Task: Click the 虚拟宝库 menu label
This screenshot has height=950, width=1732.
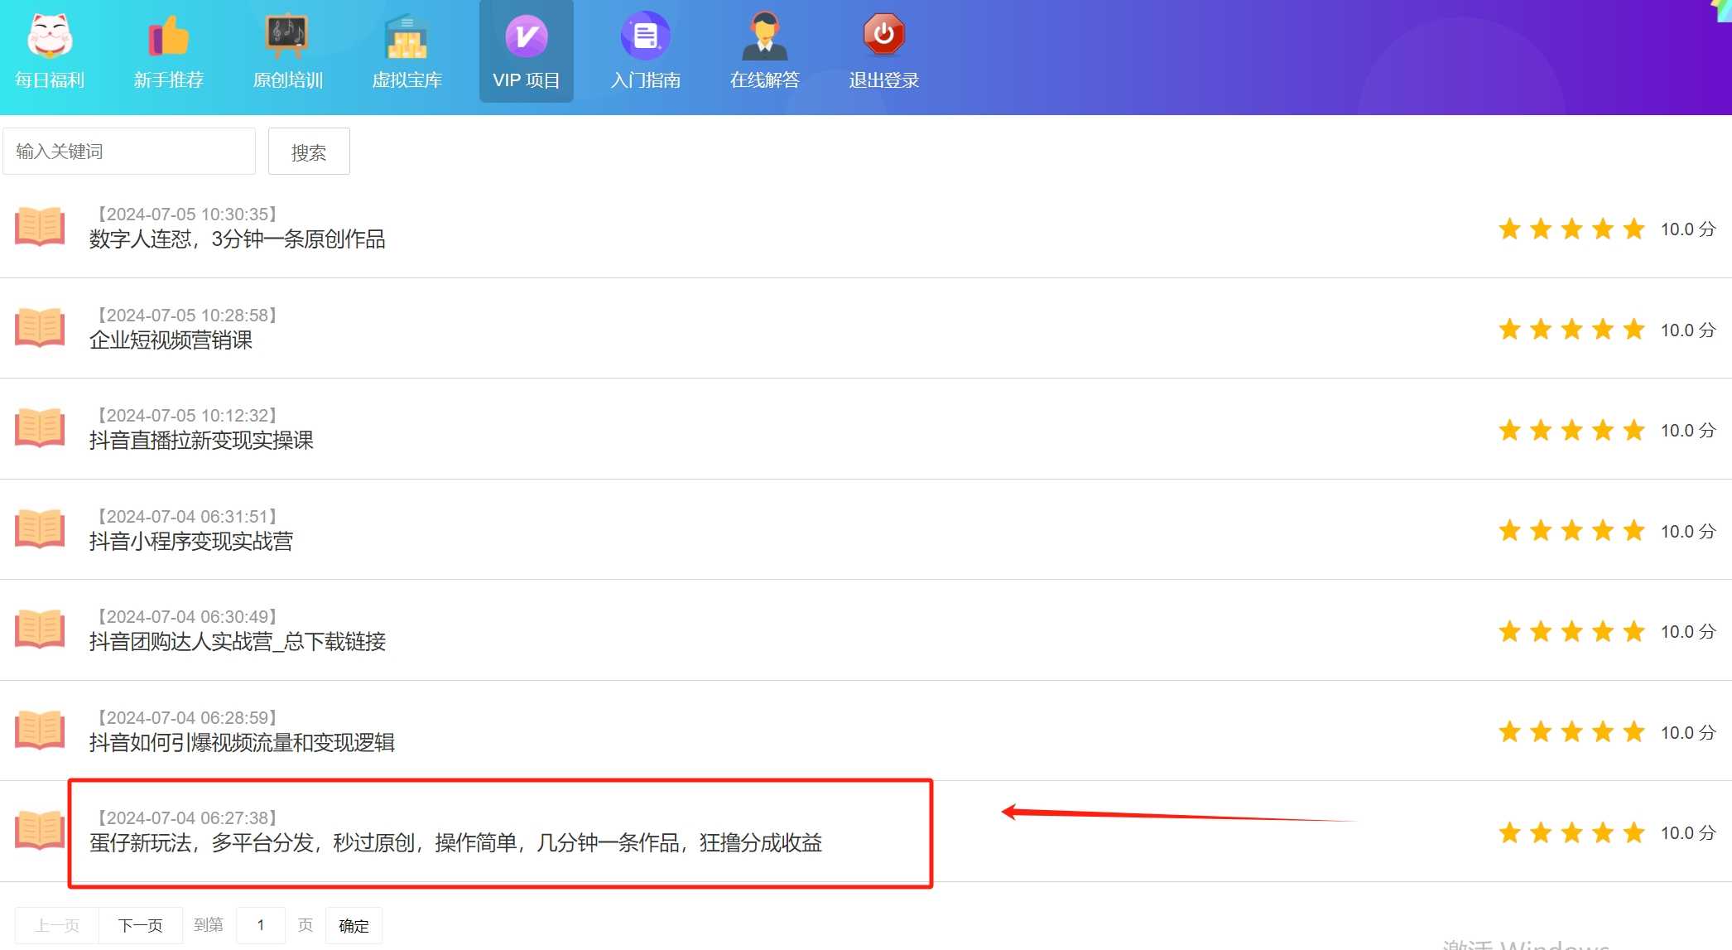Action: (x=407, y=80)
